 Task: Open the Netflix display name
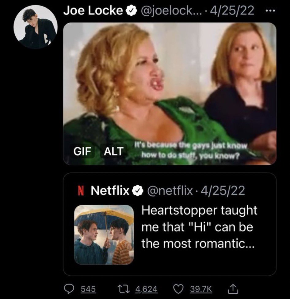[110, 191]
